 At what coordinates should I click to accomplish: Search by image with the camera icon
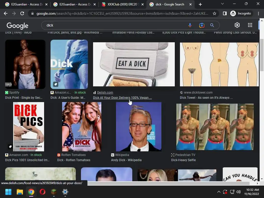(x=202, y=25)
